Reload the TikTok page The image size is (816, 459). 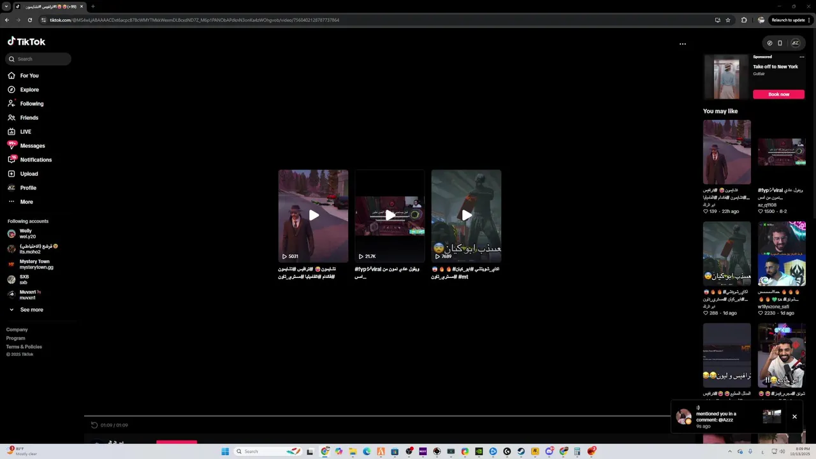click(x=30, y=20)
